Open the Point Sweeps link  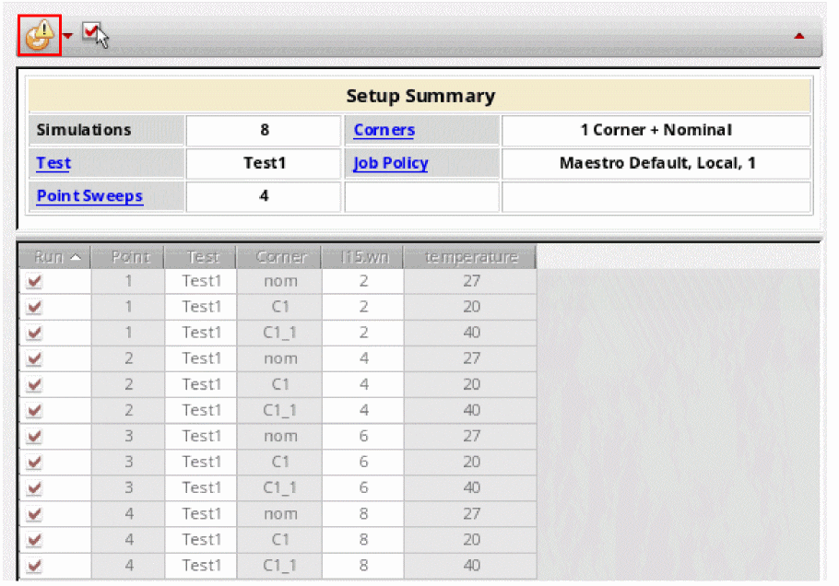(89, 196)
